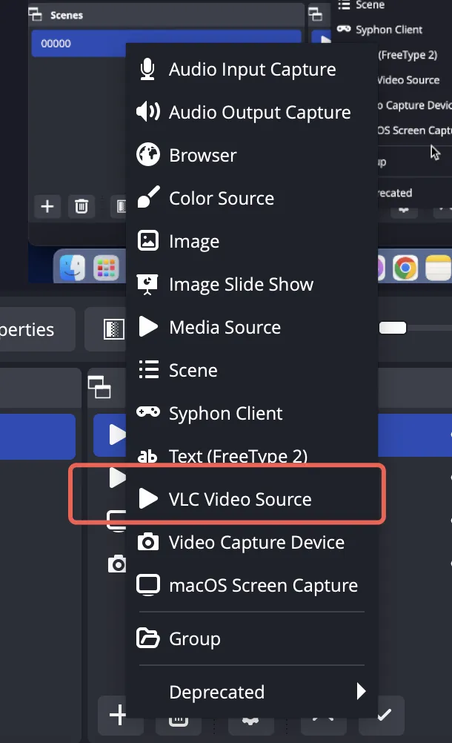Viewport: 452px width, 743px height.
Task: Click Scene in the small preview menu
Action: pyautogui.click(x=370, y=5)
